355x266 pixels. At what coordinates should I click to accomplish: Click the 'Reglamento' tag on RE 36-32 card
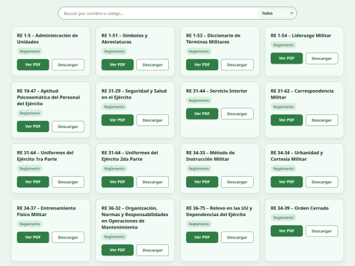tap(114, 237)
